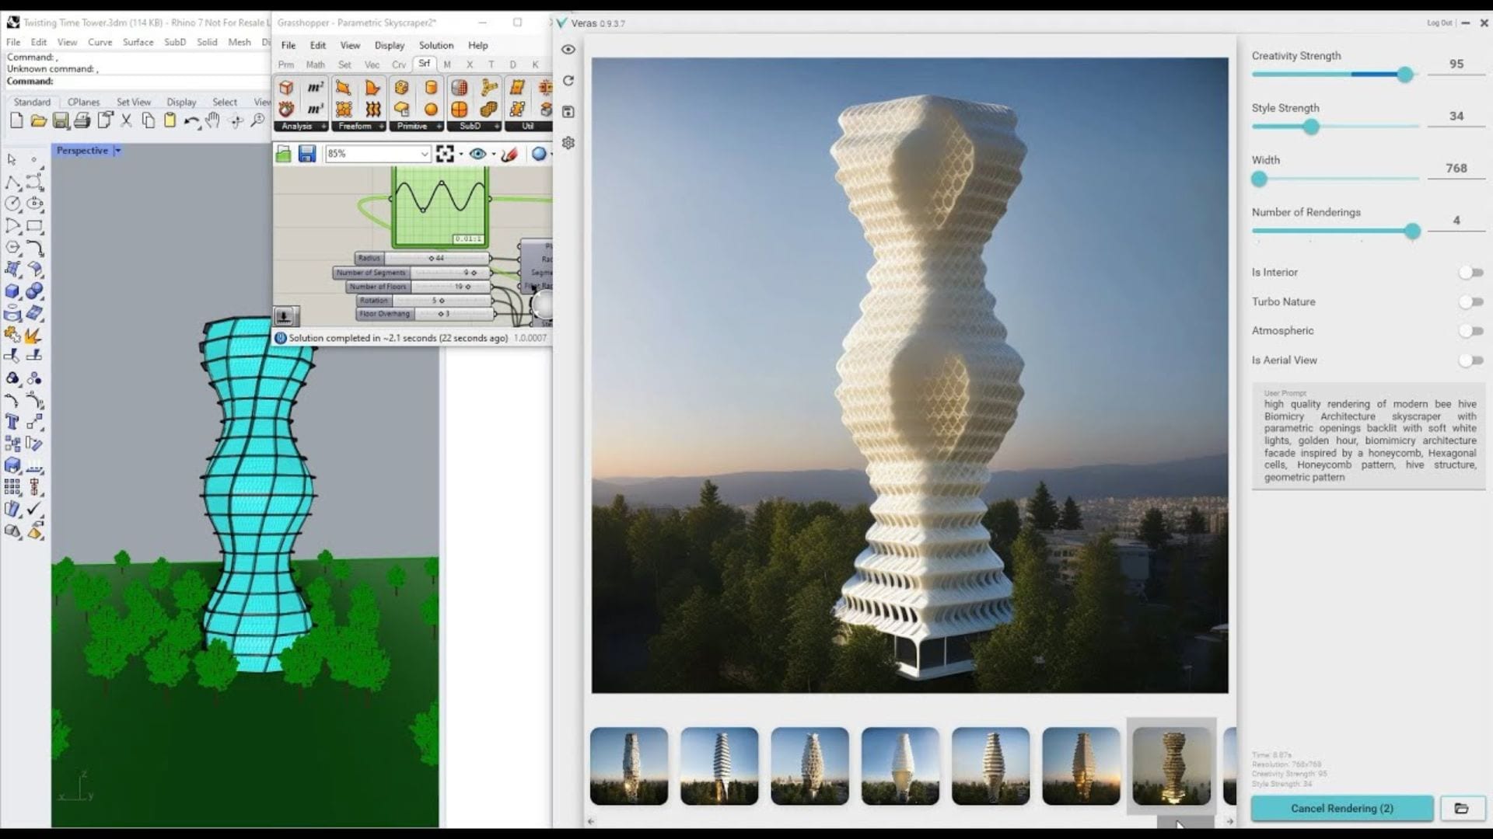
Task: Select the Rhino Pan hand tool
Action: click(212, 120)
